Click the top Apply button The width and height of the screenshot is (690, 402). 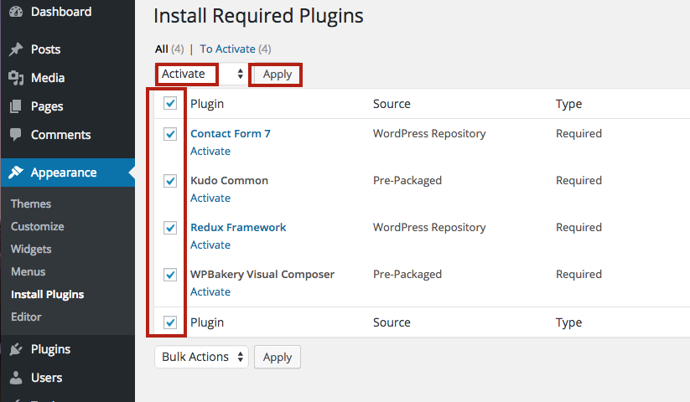(278, 75)
